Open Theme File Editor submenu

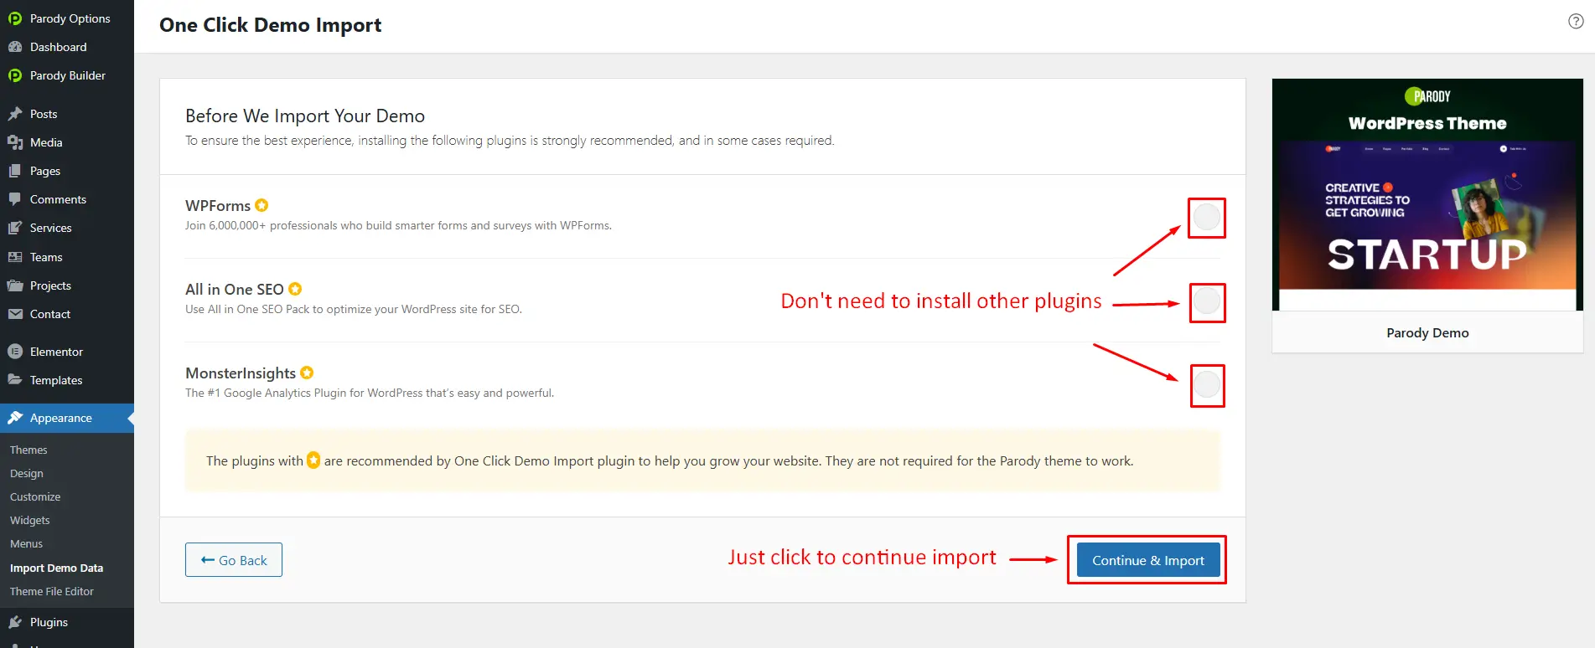pyautogui.click(x=52, y=591)
